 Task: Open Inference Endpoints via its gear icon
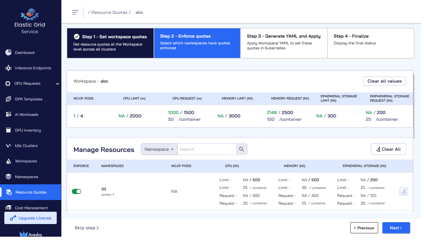click(x=8, y=68)
